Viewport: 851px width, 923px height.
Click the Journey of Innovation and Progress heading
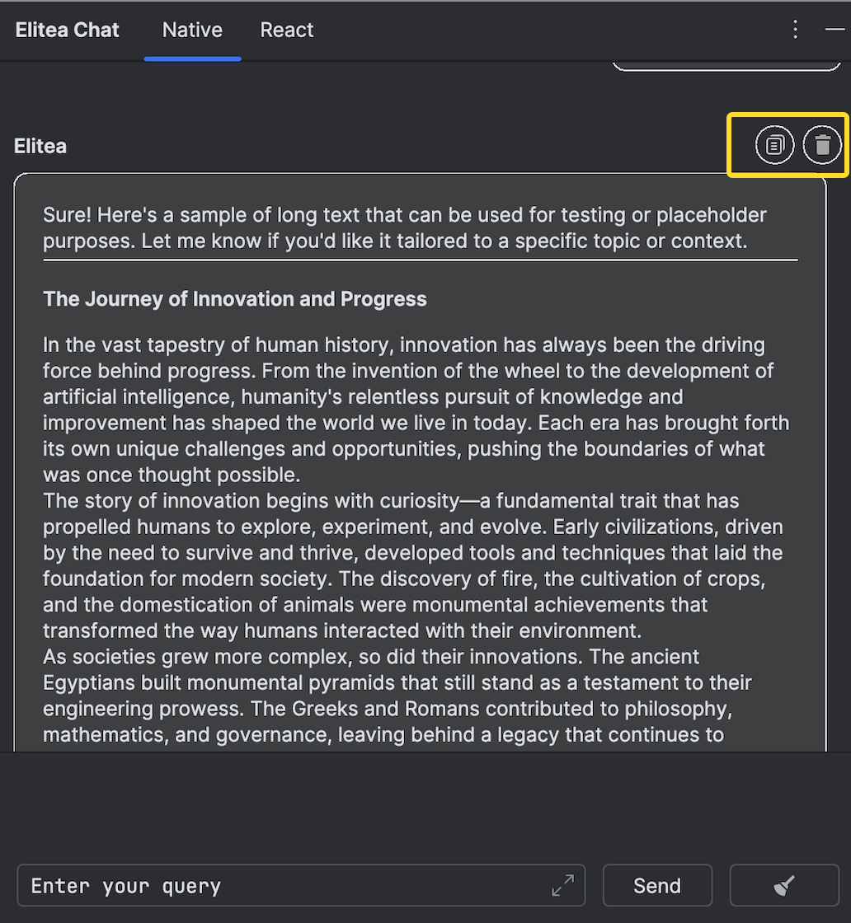point(235,299)
